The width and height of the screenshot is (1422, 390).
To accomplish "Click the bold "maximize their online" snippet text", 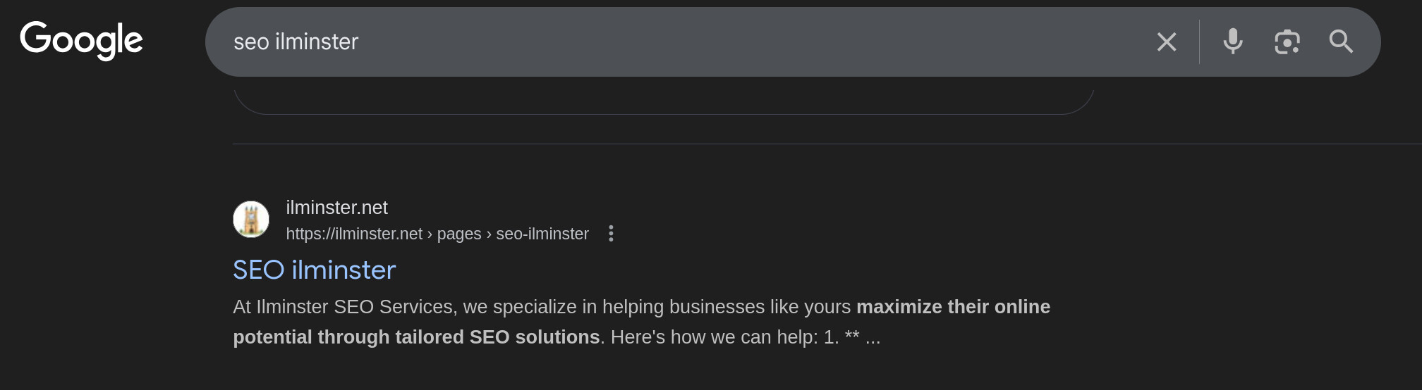I will [952, 307].
